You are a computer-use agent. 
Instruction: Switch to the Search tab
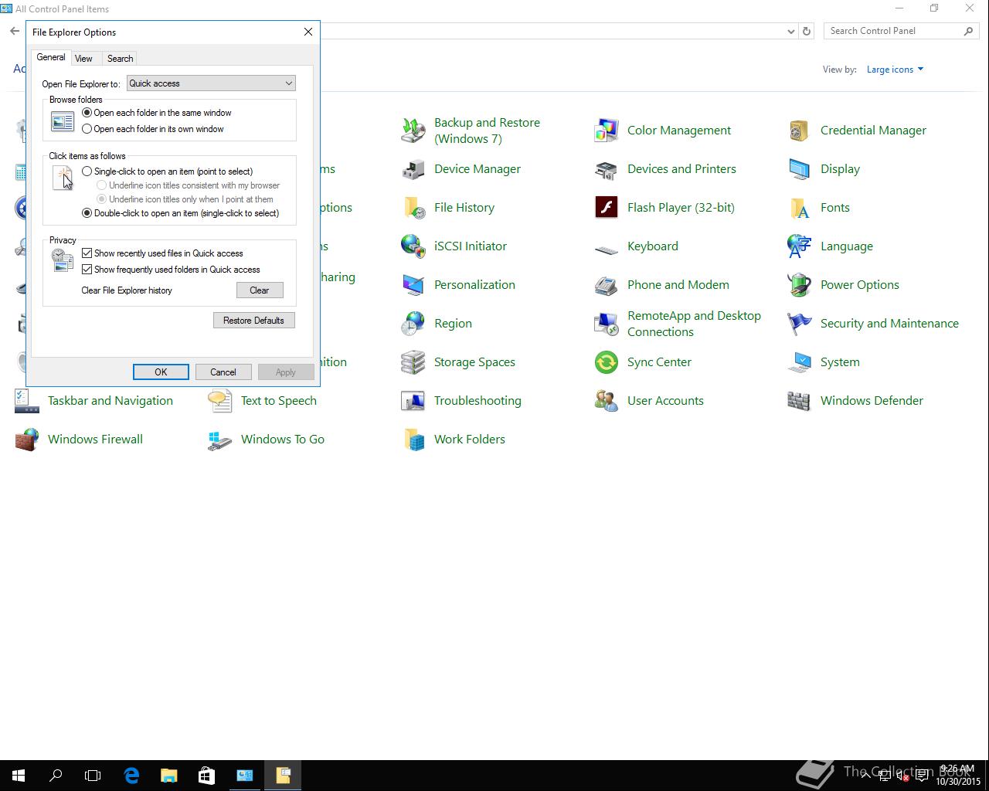coord(120,59)
